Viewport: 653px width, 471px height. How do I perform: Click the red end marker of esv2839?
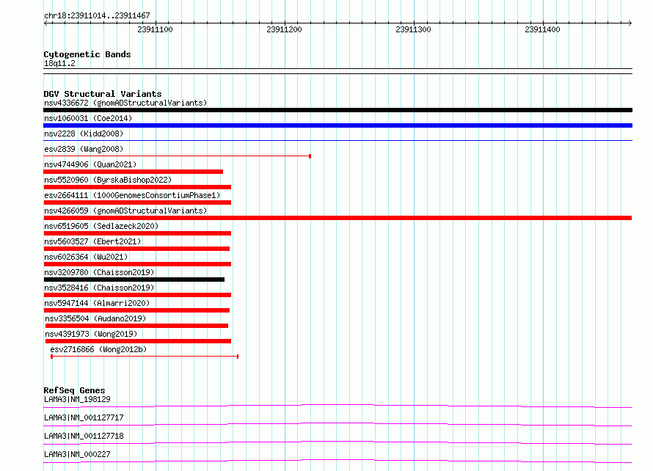pos(310,156)
